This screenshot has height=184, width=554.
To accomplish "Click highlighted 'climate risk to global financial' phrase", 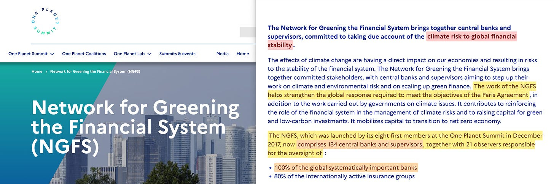I will (472, 37).
